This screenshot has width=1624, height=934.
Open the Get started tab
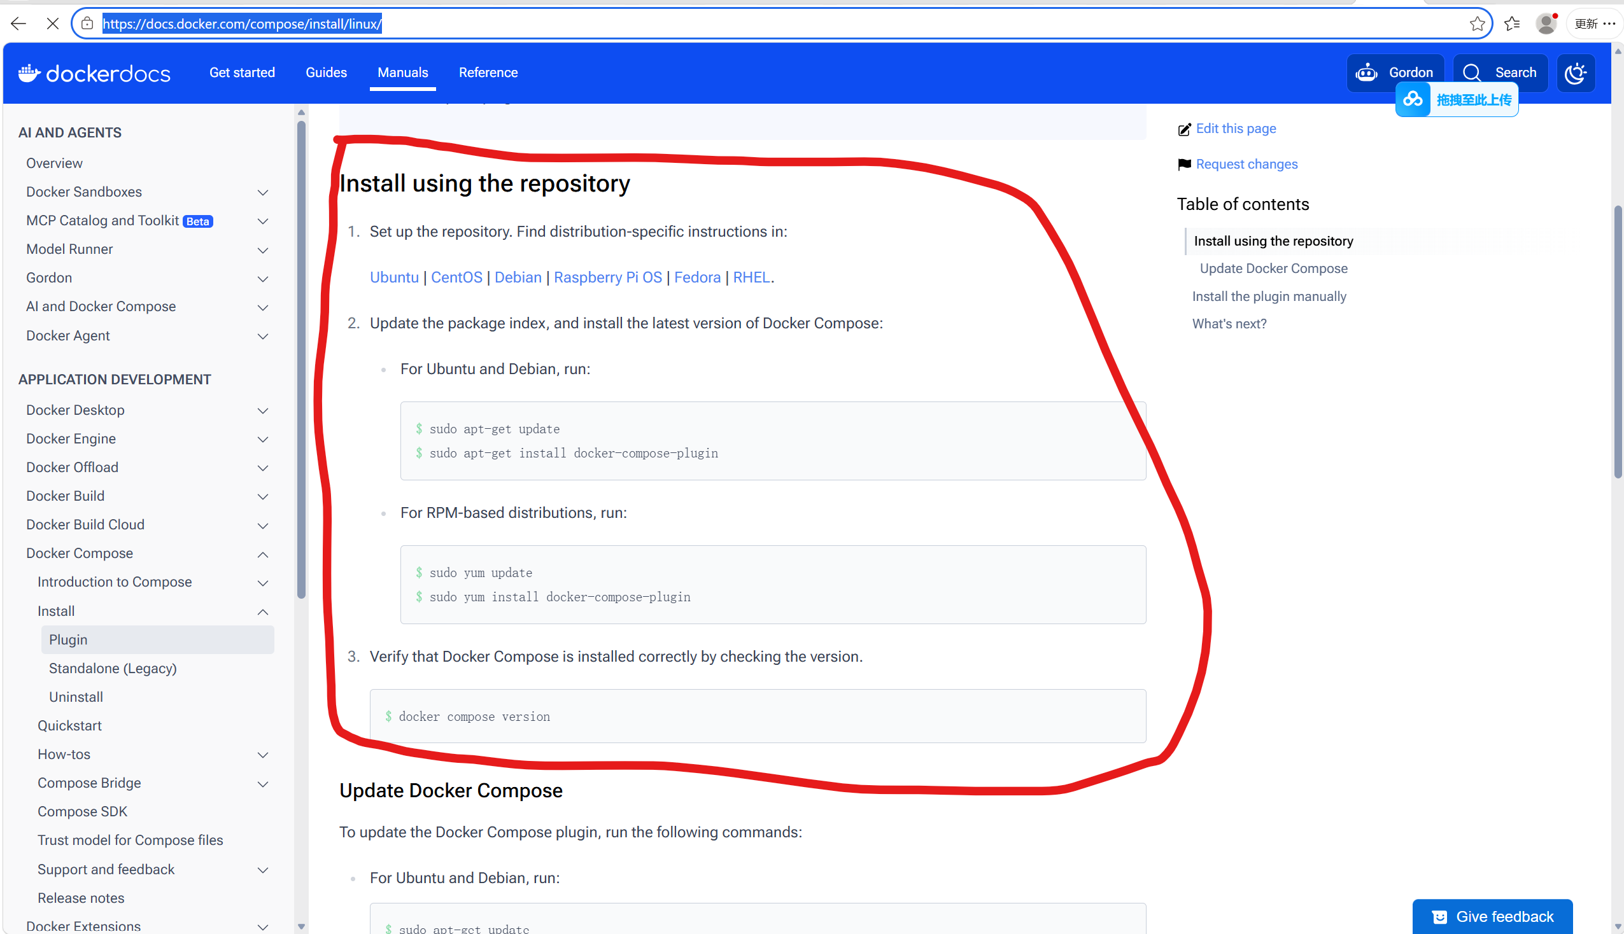point(242,73)
